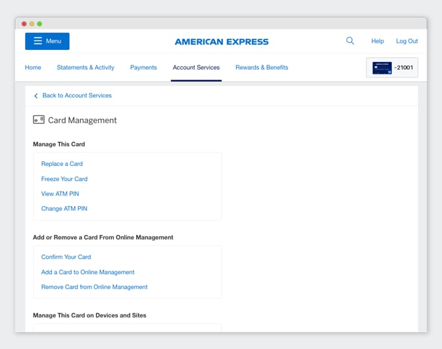This screenshot has width=442, height=349.
Task: Click Add or Remove a Card heading
Action: tap(103, 237)
